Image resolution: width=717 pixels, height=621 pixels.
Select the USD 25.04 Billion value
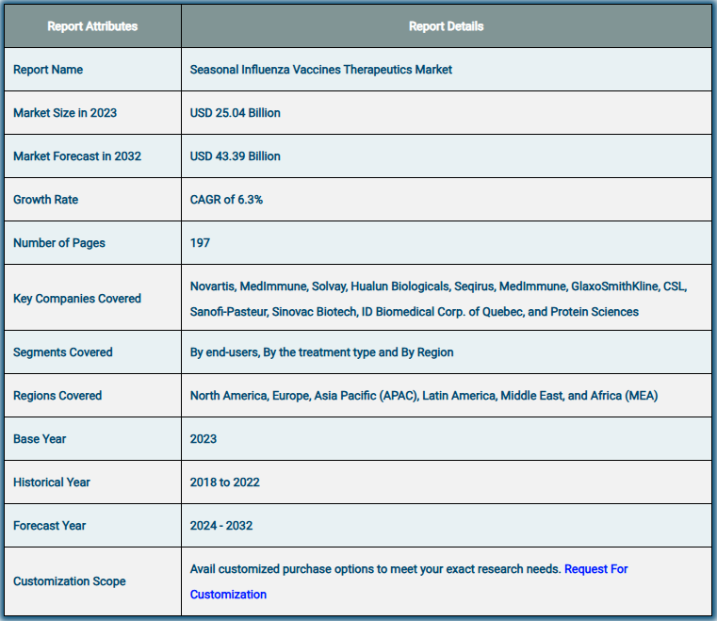pyautogui.click(x=235, y=113)
